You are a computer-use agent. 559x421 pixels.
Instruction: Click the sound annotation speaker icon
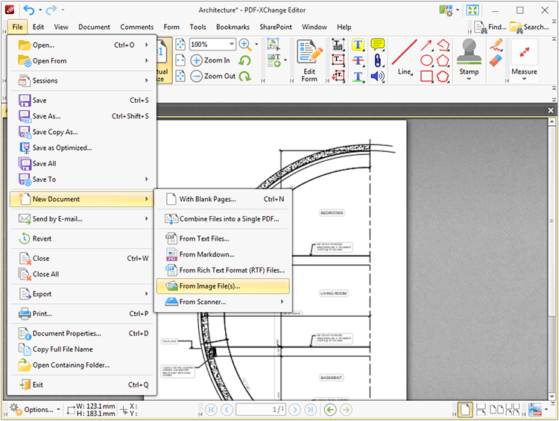[378, 76]
